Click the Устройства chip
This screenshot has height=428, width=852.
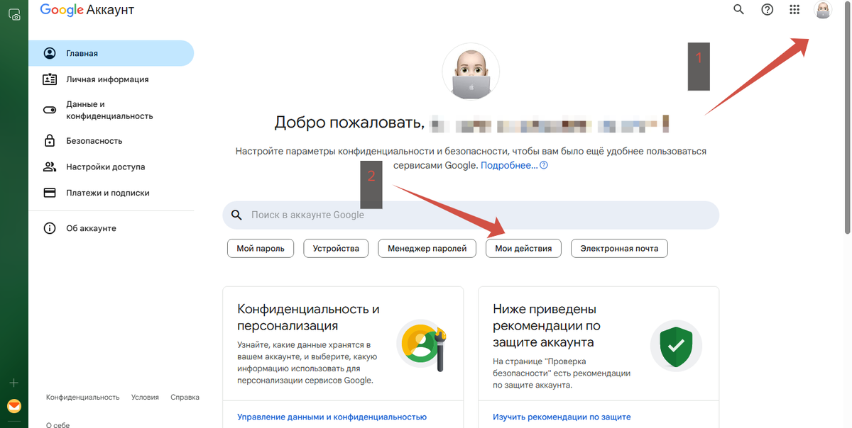[x=336, y=248]
